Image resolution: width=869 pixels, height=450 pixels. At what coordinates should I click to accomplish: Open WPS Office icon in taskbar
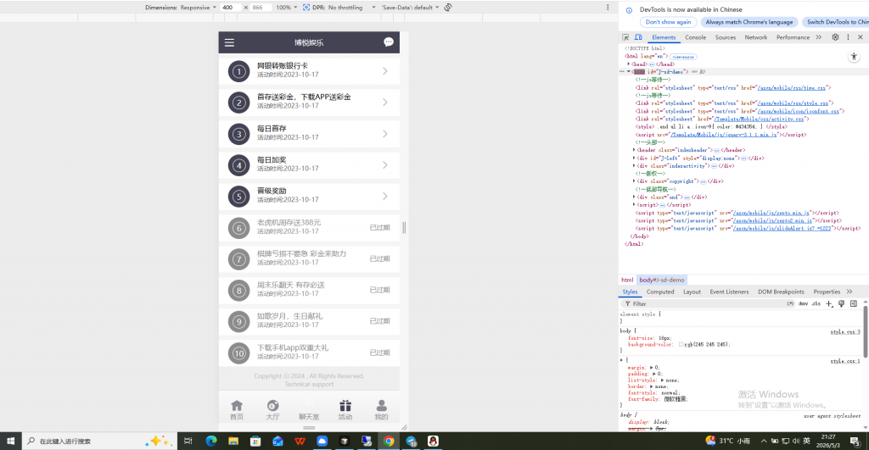tap(300, 442)
